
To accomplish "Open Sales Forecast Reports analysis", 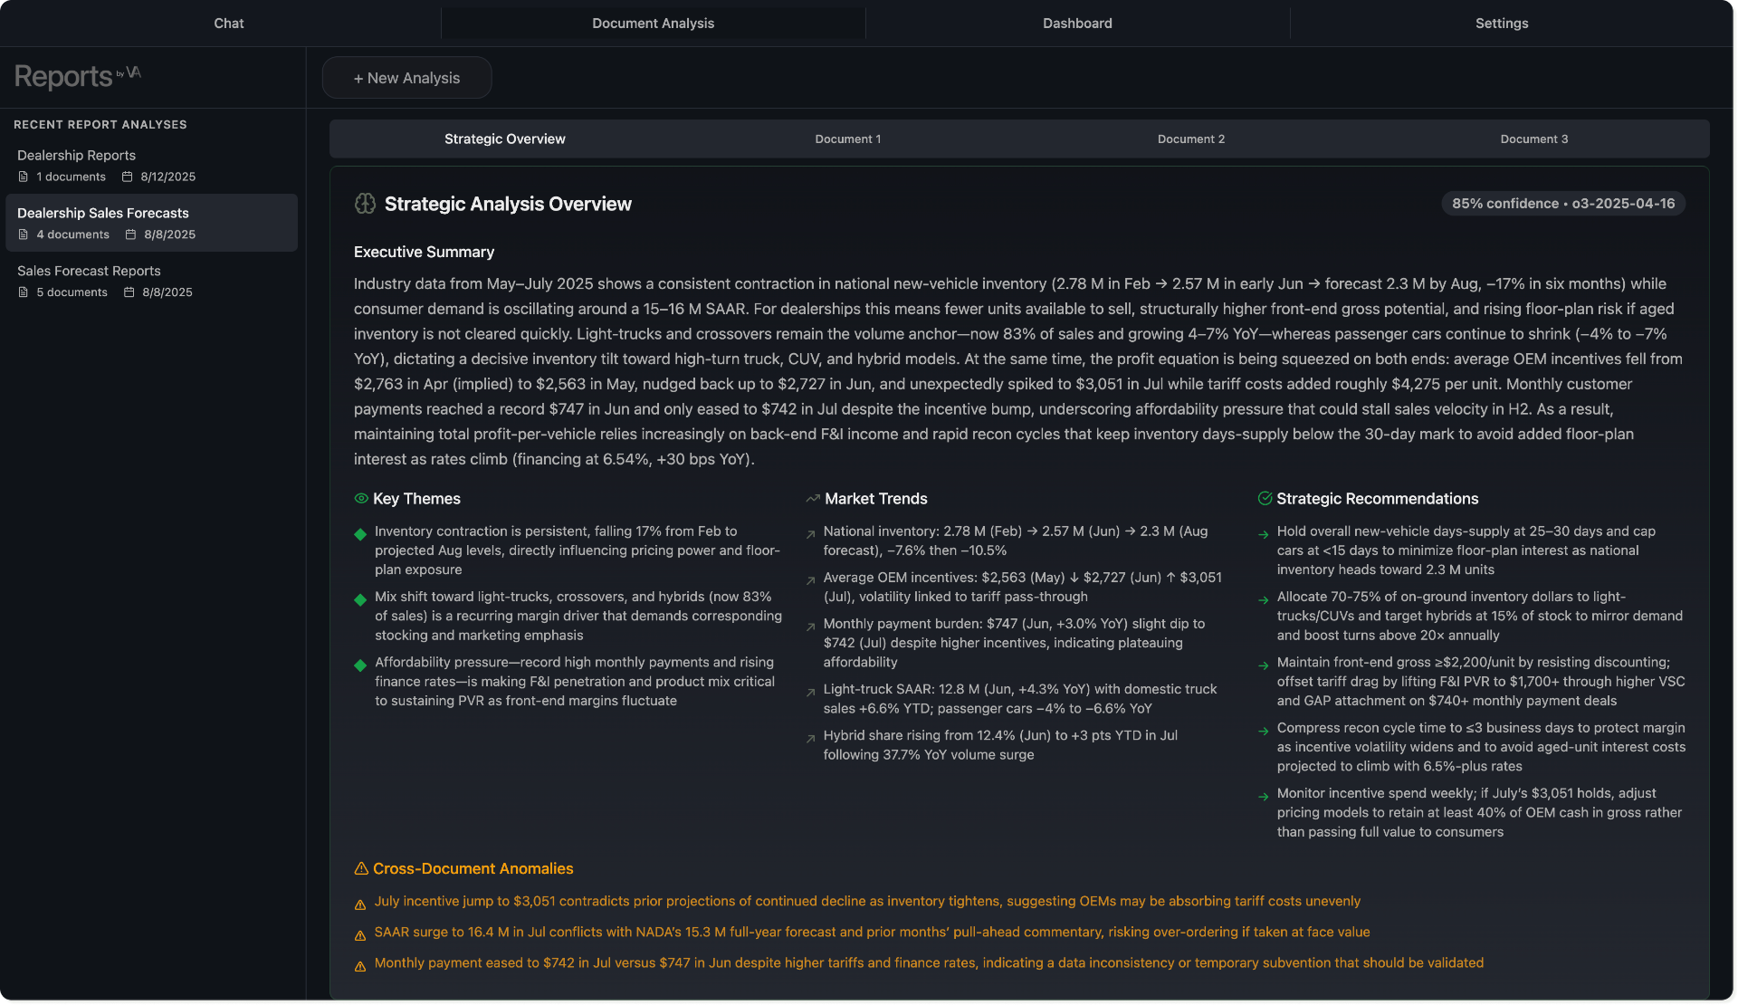I will click(89, 271).
